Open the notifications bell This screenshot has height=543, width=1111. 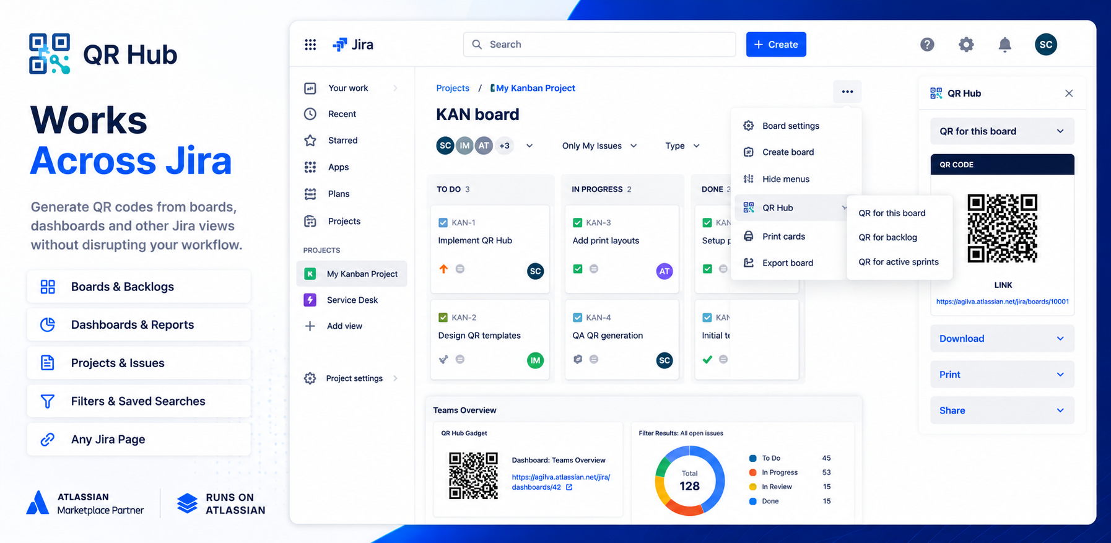click(1005, 45)
